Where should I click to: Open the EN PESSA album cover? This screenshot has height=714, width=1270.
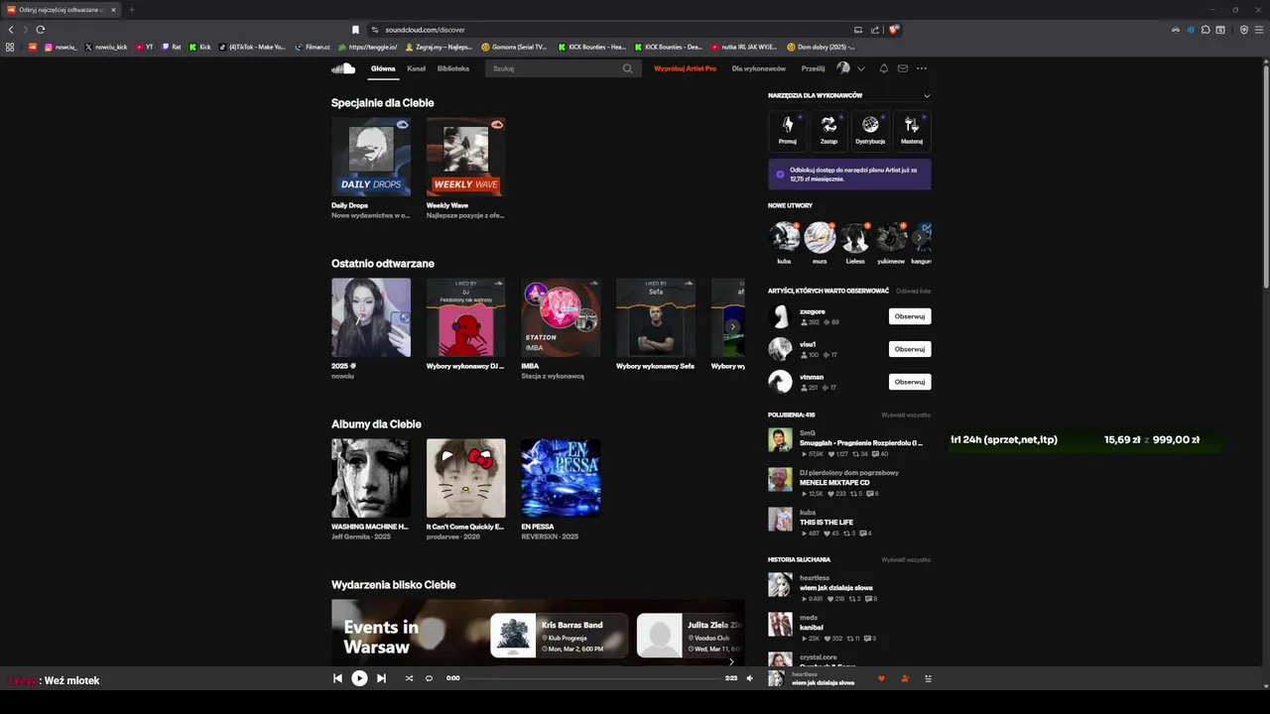pos(561,478)
